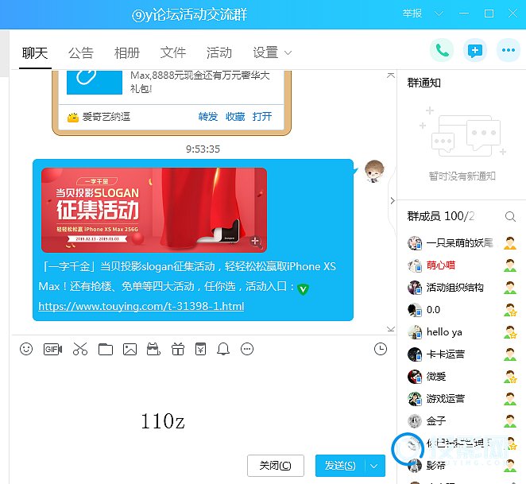Image resolution: width=526 pixels, height=484 pixels.
Task: Open the send file folder icon
Action: [106, 349]
